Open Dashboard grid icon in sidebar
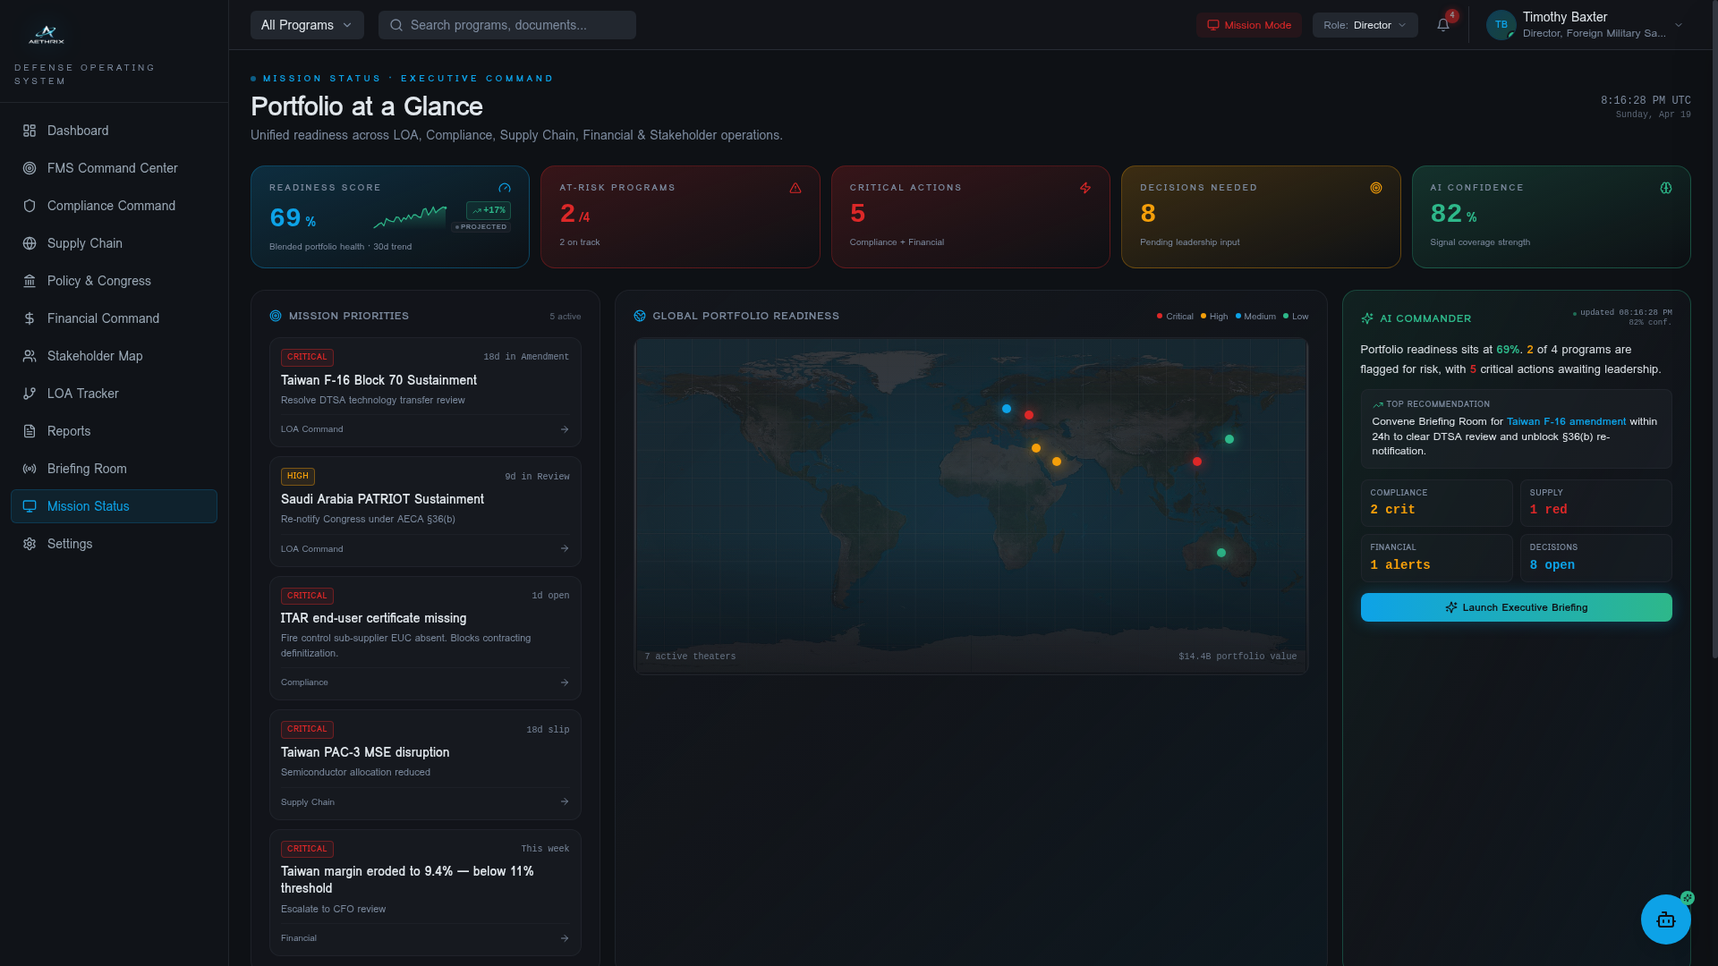This screenshot has height=966, width=1718. click(30, 131)
